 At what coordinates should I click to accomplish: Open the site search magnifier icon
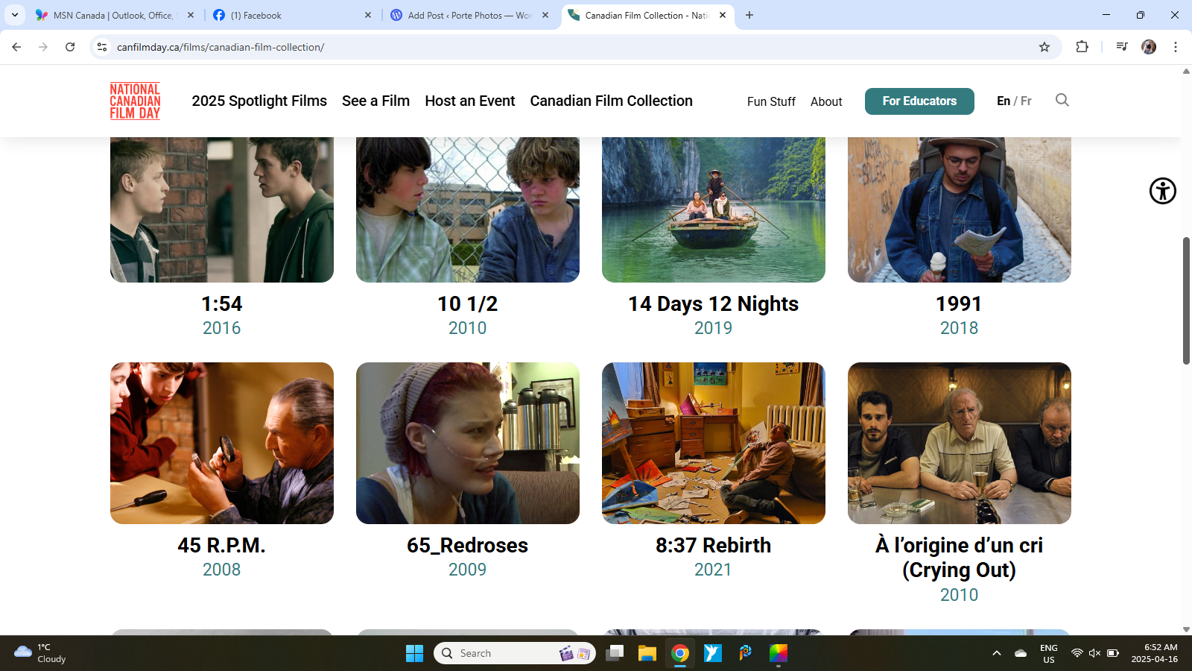click(x=1062, y=100)
